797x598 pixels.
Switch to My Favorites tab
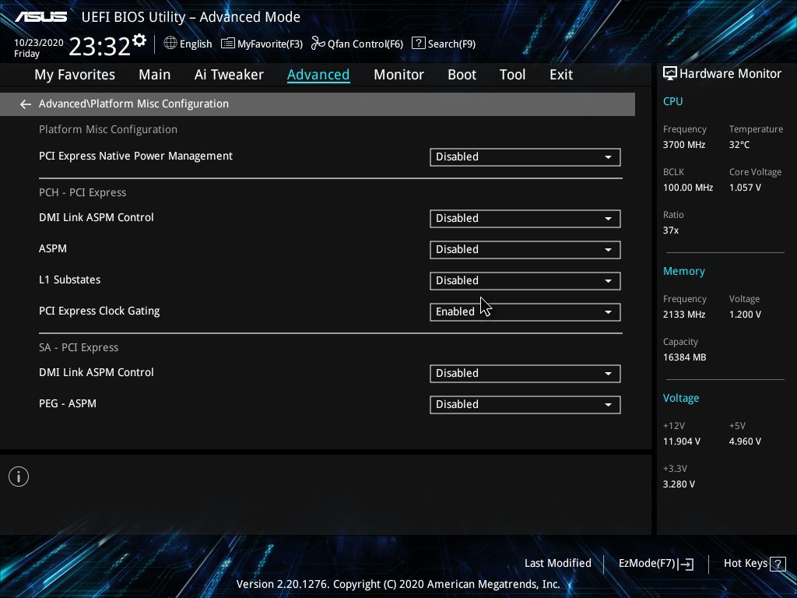click(x=75, y=75)
